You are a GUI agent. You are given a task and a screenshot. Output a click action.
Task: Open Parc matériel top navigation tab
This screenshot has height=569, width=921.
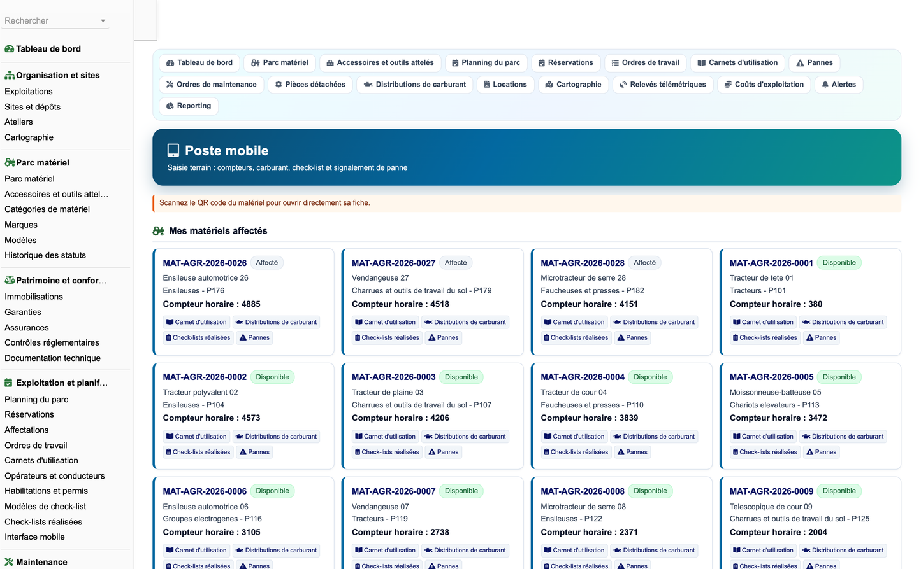[280, 62]
